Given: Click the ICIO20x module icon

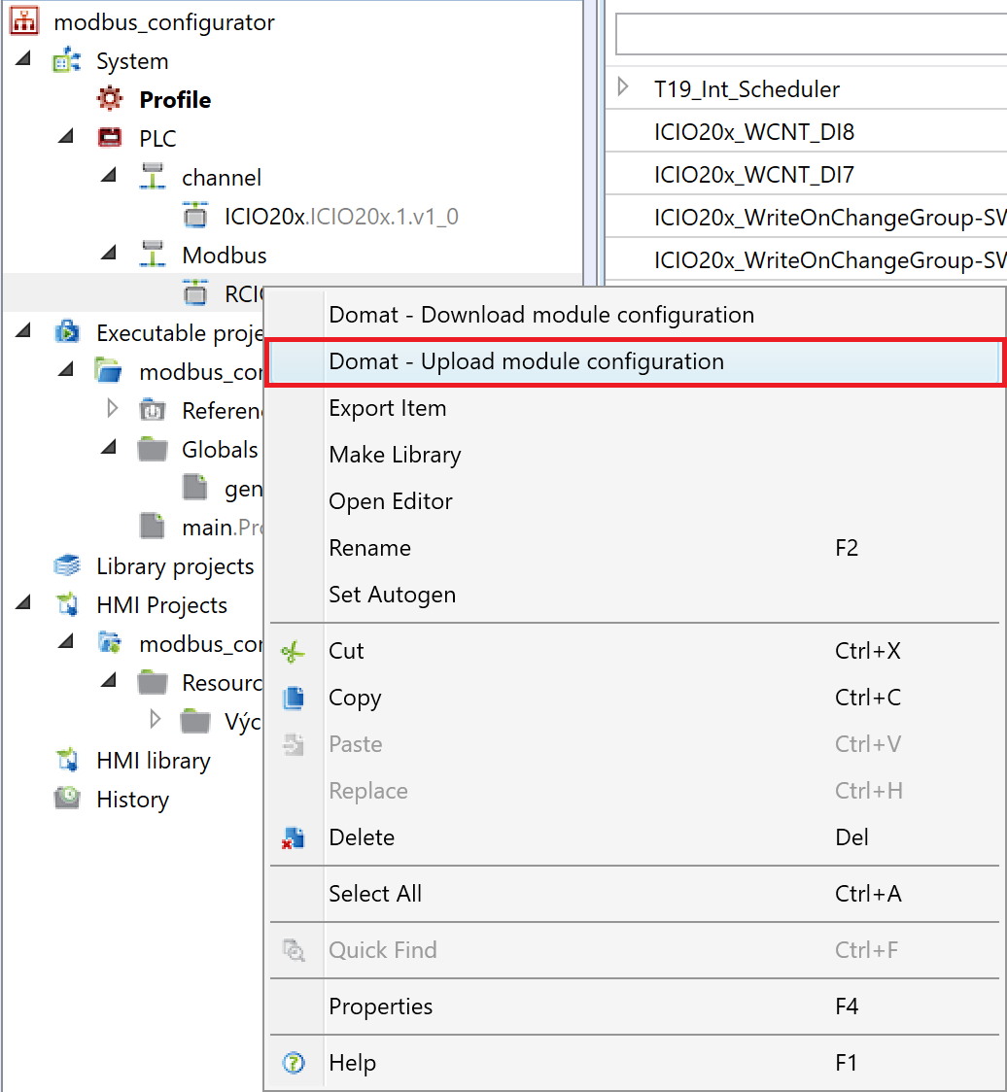Looking at the screenshot, I should [195, 216].
